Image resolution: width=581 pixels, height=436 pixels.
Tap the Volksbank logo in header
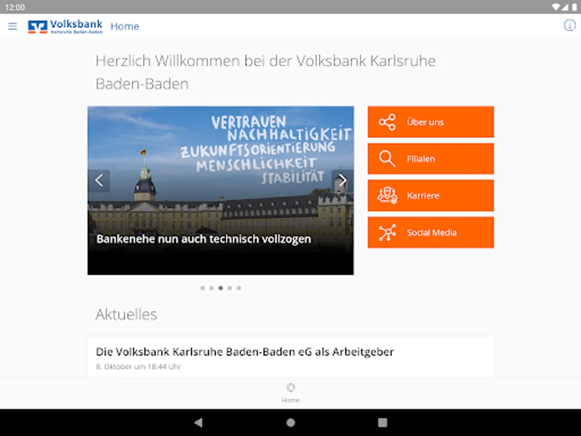coord(65,27)
